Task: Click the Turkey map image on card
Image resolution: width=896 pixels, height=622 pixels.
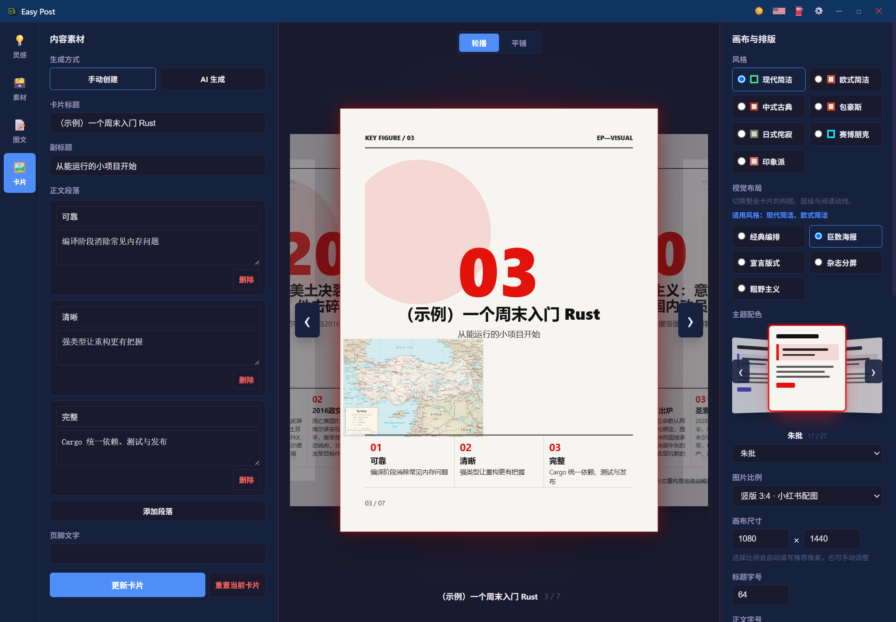Action: point(414,387)
